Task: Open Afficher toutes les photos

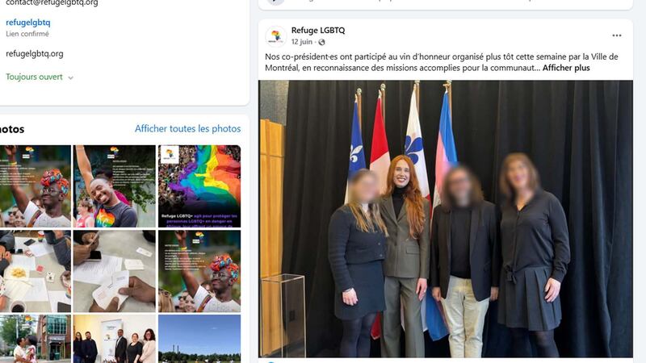Action: point(187,129)
